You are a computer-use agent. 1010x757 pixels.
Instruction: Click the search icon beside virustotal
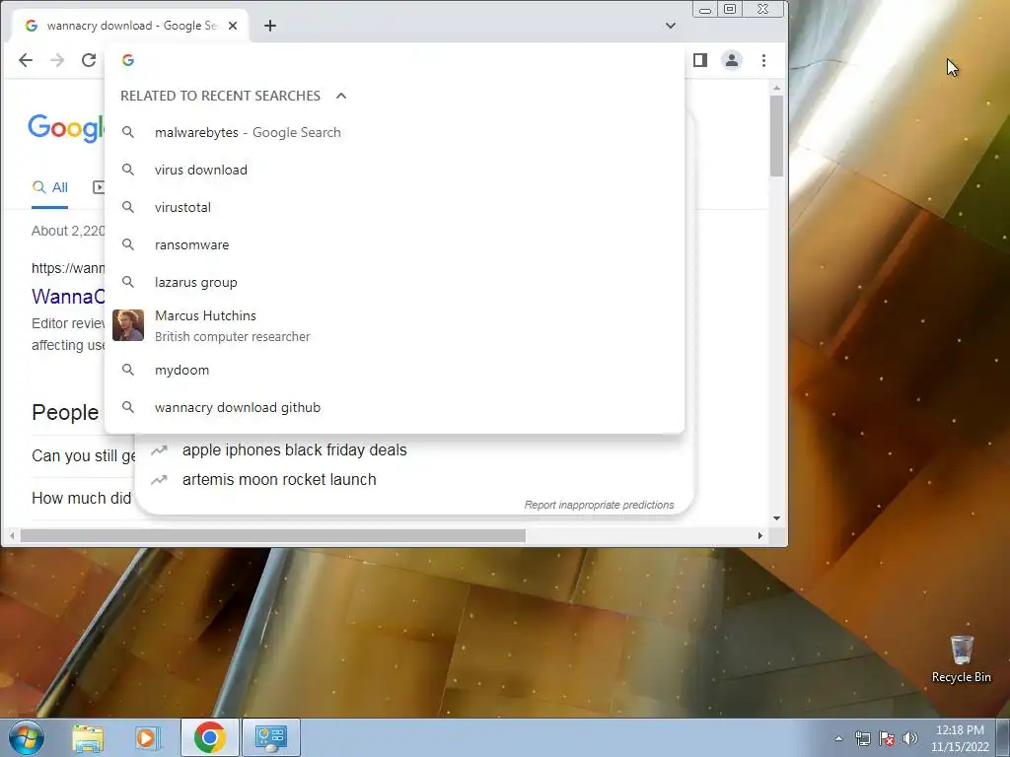coord(128,207)
